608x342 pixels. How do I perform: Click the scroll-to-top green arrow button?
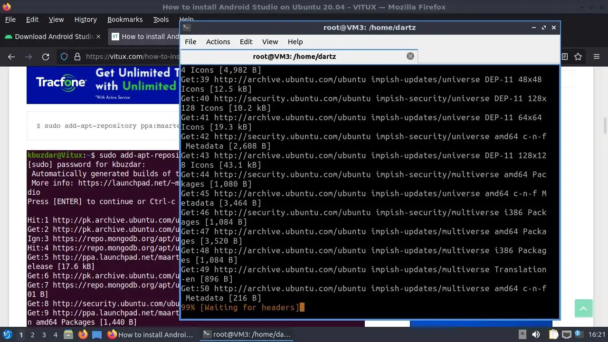tap(583, 308)
